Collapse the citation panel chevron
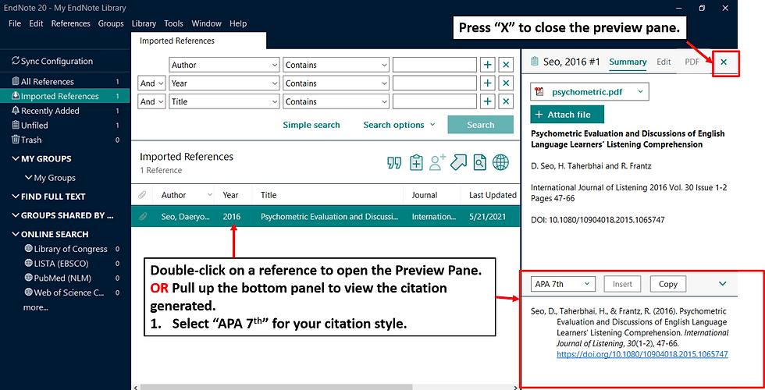This screenshot has height=390, width=765. [723, 283]
